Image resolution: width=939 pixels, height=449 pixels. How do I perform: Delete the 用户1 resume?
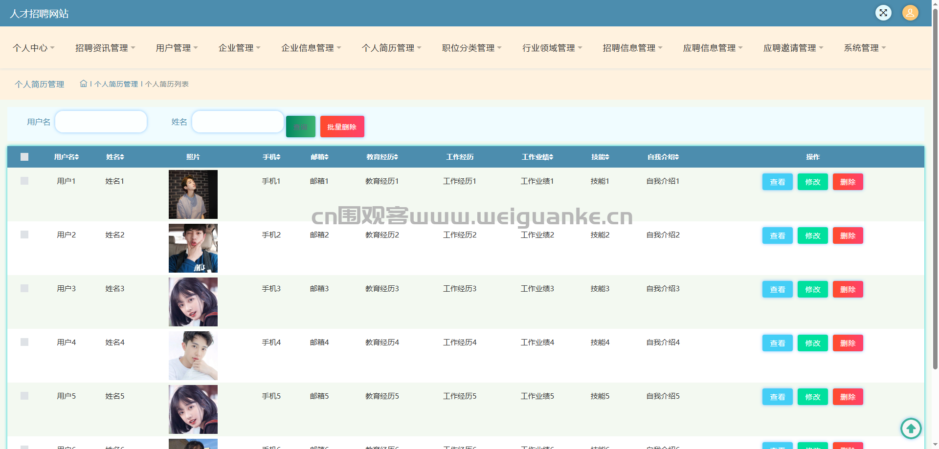[848, 182]
